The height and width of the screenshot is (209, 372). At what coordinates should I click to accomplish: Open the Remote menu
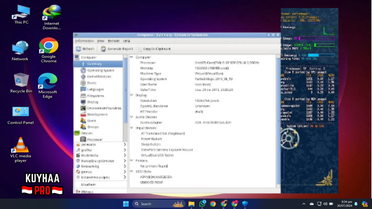click(114, 41)
